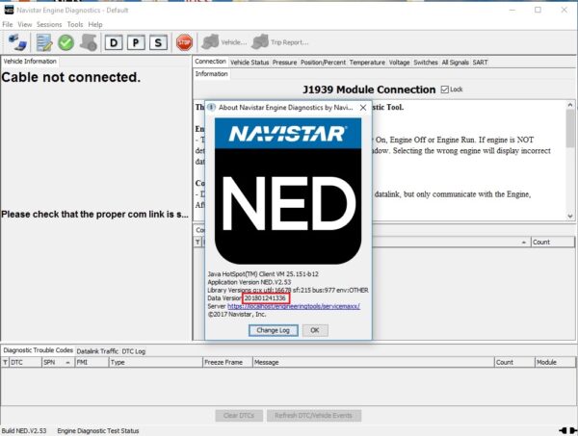Switch to the Position/Percent tab
The height and width of the screenshot is (436, 578).
point(323,63)
